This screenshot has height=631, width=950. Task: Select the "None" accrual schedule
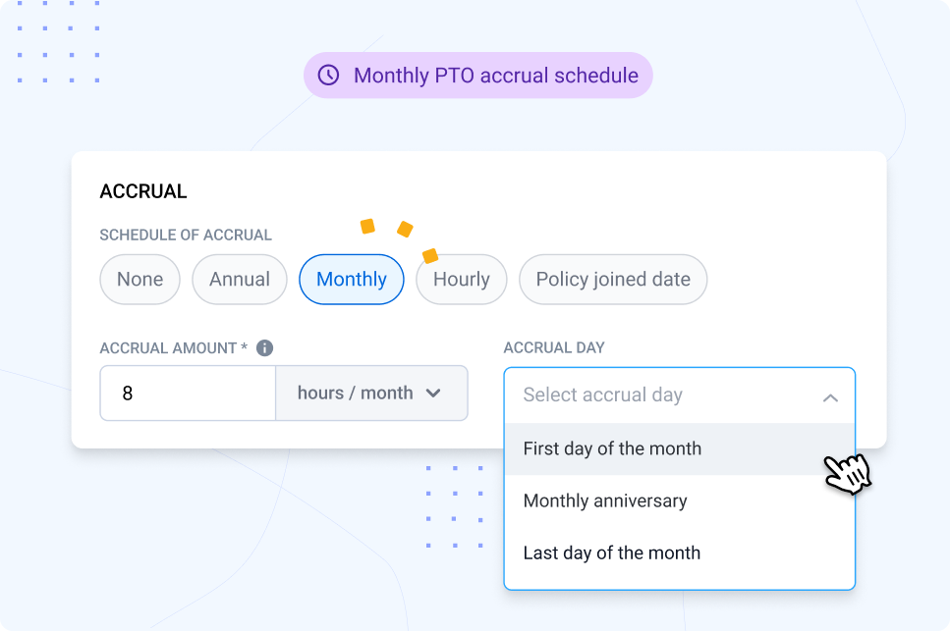tap(140, 279)
